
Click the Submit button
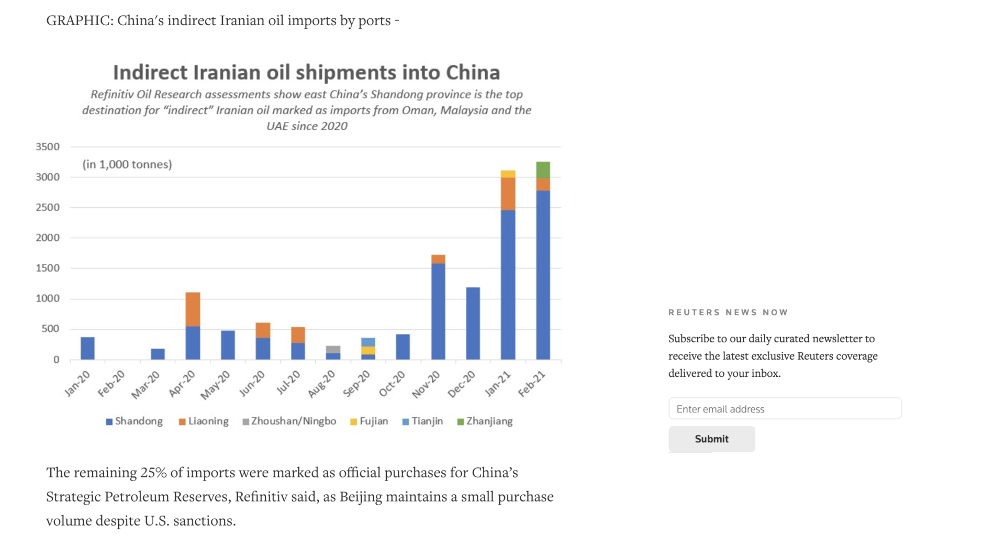711,439
